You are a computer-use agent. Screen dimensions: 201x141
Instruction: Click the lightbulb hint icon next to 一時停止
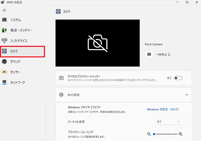point(169,55)
